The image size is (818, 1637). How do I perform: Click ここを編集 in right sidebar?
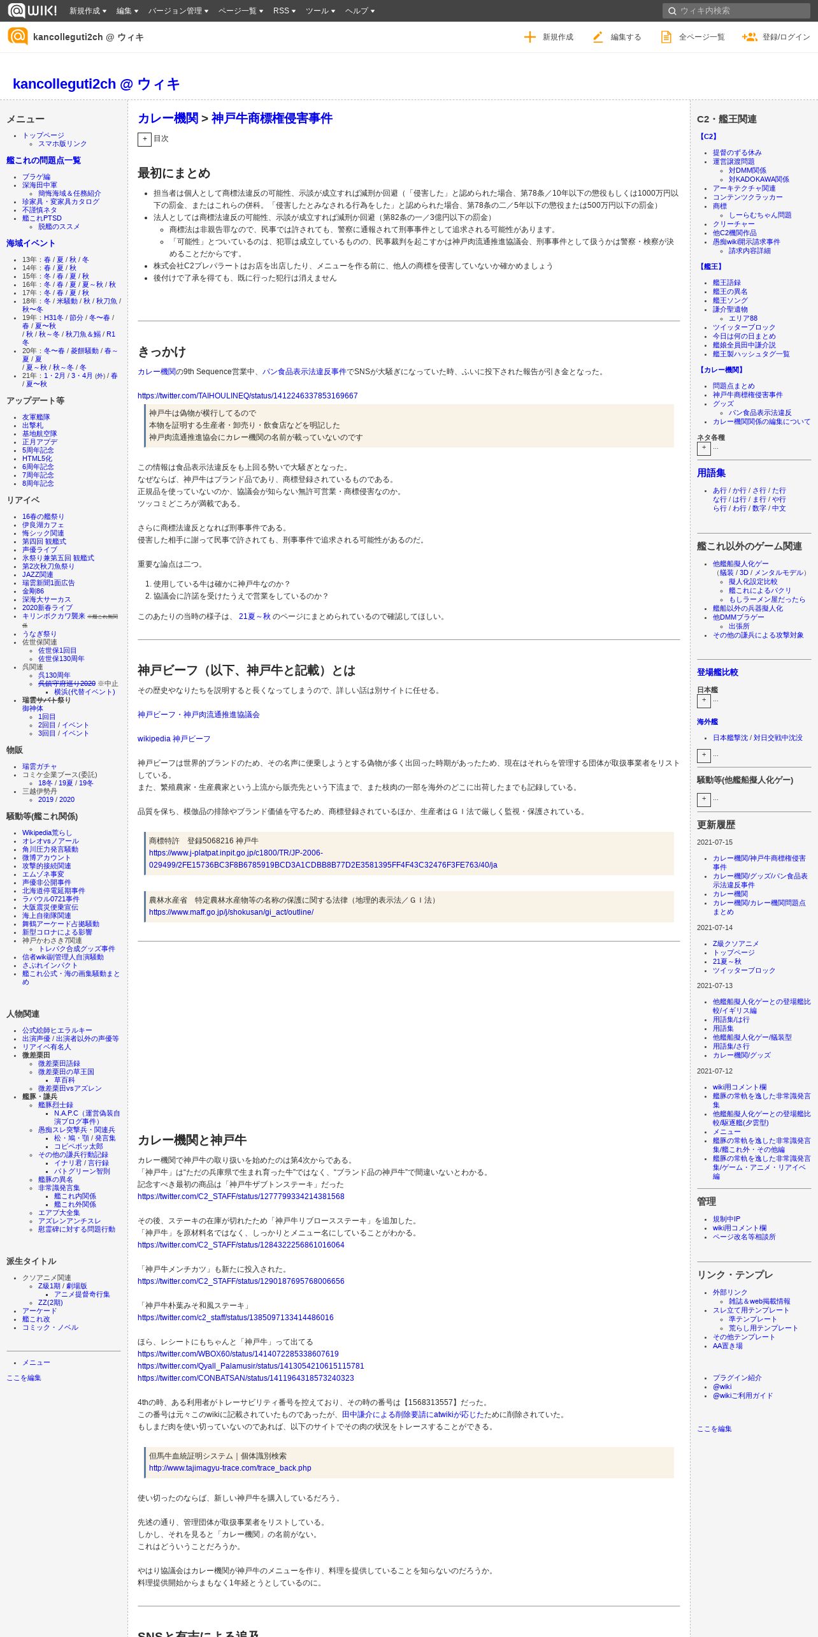tap(714, 1428)
